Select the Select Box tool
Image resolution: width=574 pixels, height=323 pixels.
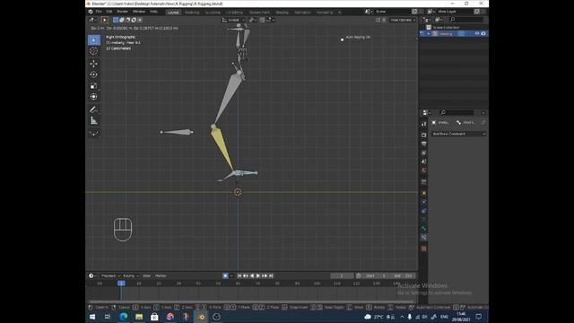pyautogui.click(x=93, y=39)
